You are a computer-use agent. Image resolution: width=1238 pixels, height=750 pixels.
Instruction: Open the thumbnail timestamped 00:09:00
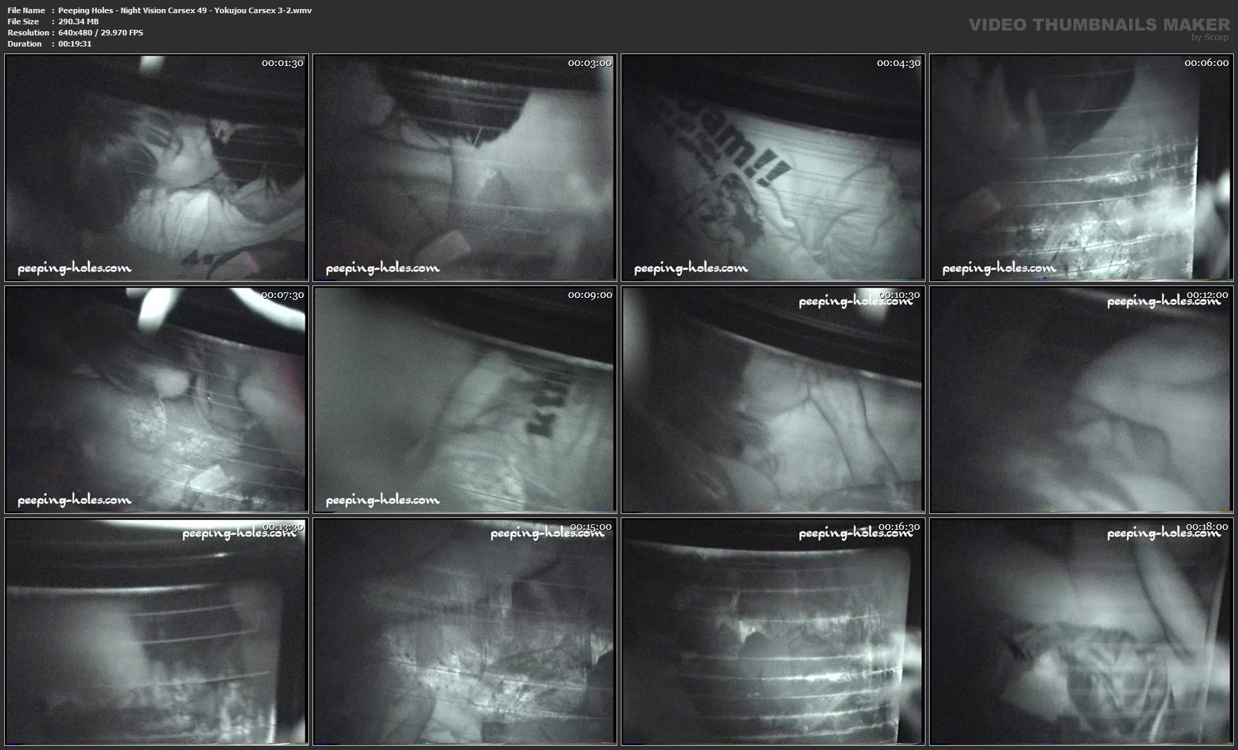(465, 400)
